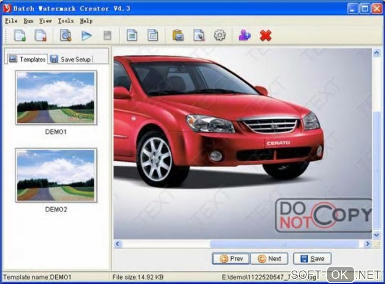The height and width of the screenshot is (284, 385).
Task: Click the Save button below preview
Action: (x=312, y=258)
